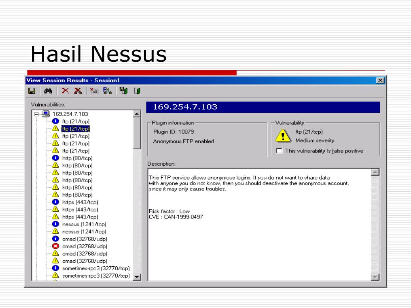Click the plain red X delete icon
The width and height of the screenshot is (411, 308).
[65, 91]
